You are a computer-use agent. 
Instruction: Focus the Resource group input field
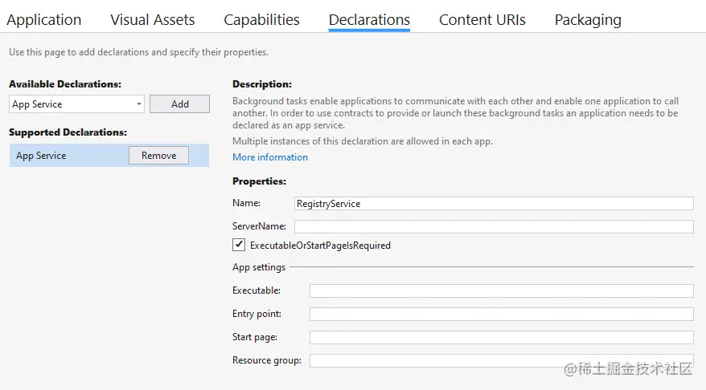501,360
